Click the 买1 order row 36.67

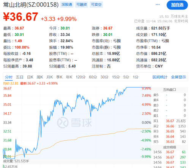(x=169, y=121)
